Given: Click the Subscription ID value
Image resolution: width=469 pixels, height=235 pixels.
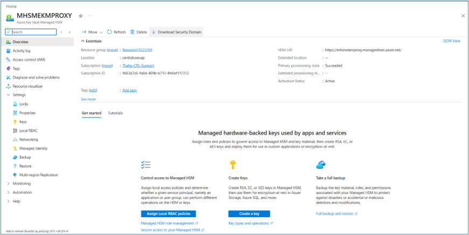Looking at the screenshot, I should pyautogui.click(x=156, y=73).
